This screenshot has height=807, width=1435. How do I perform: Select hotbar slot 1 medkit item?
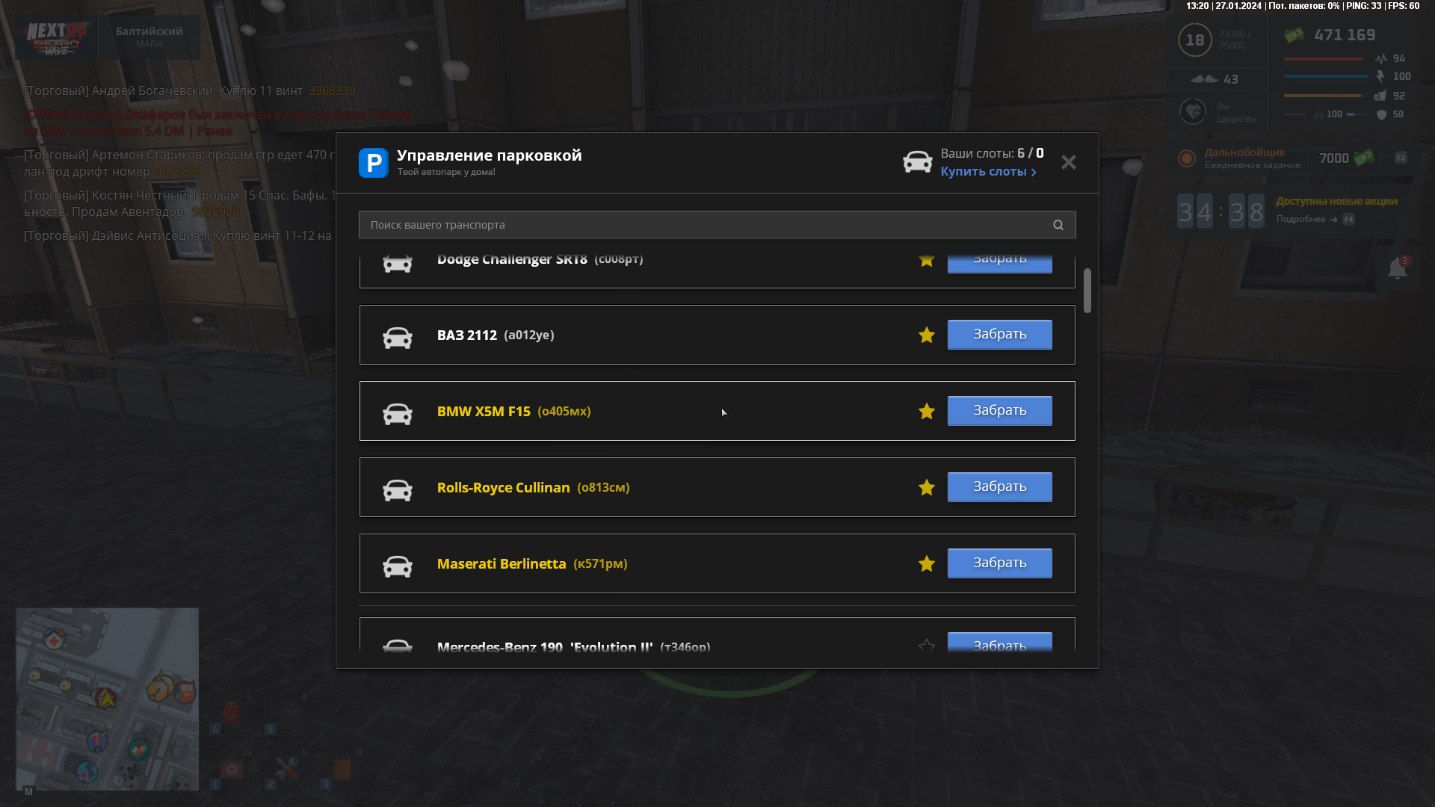click(232, 769)
